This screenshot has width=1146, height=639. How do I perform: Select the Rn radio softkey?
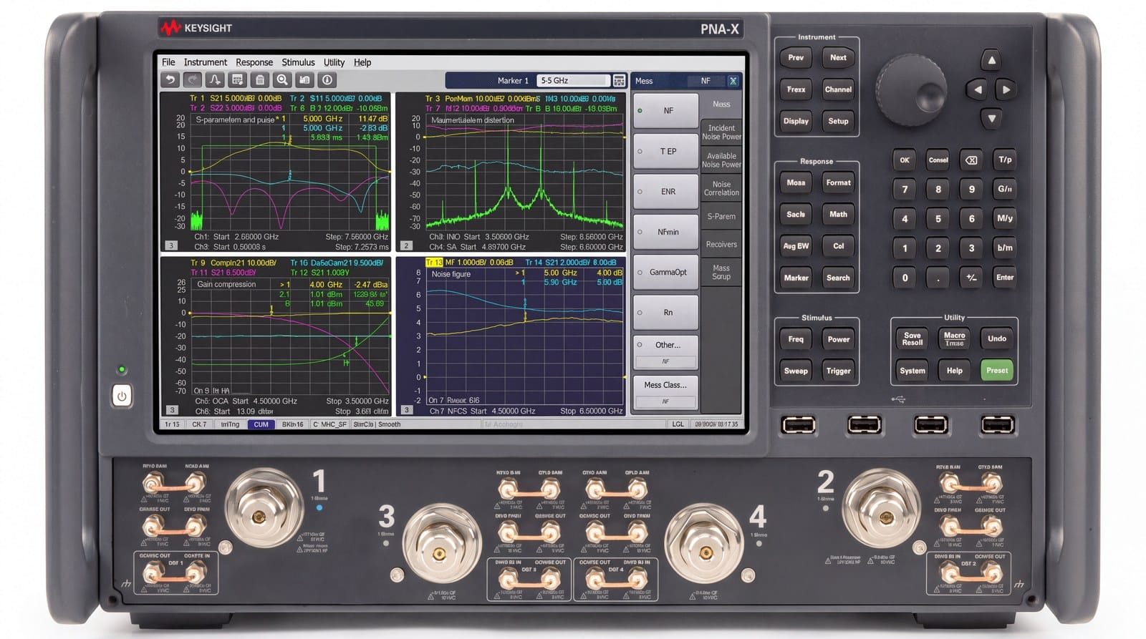[665, 312]
